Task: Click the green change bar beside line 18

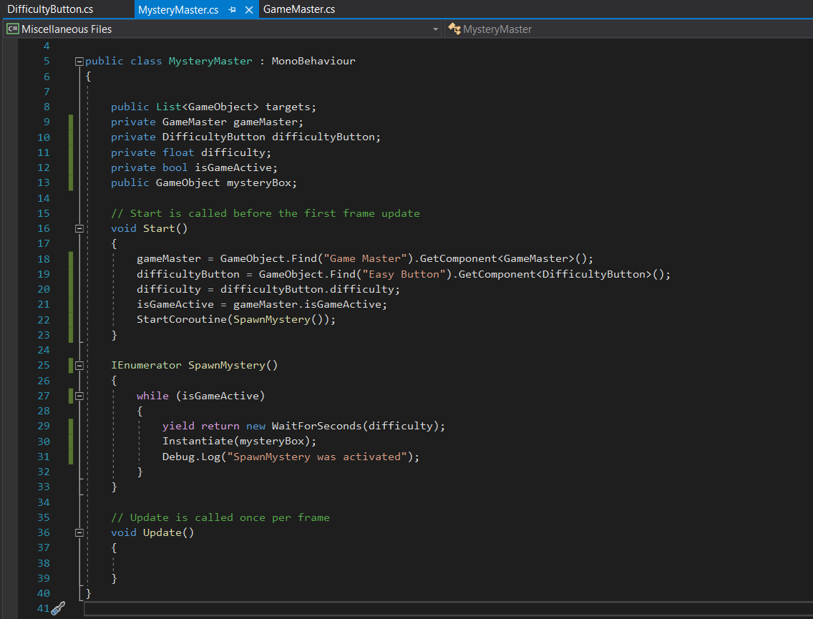Action: pos(70,258)
